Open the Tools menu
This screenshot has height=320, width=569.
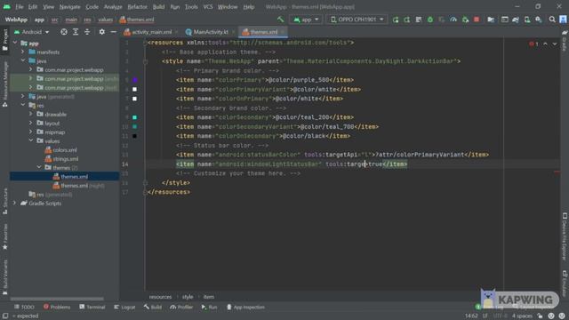point(191,7)
